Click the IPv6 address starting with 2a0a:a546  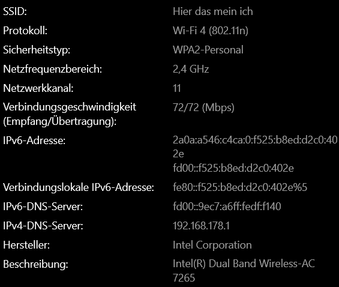tap(255, 147)
